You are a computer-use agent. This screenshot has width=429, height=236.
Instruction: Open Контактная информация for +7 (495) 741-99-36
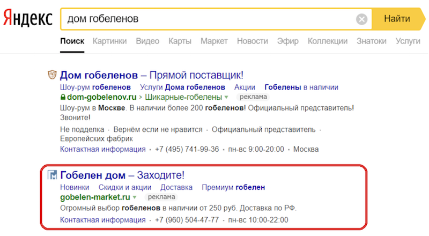[x=102, y=149]
